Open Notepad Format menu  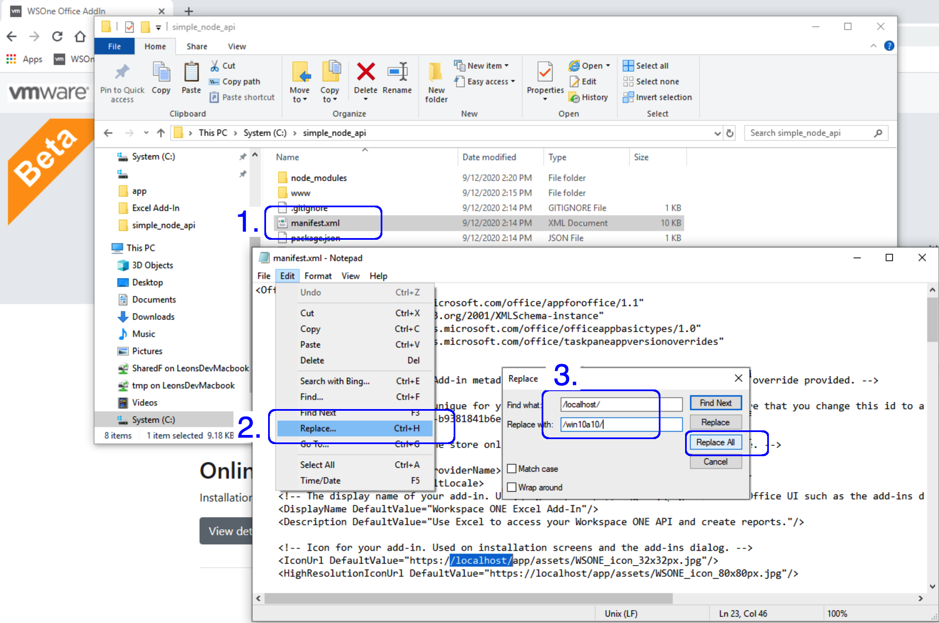[x=318, y=276]
